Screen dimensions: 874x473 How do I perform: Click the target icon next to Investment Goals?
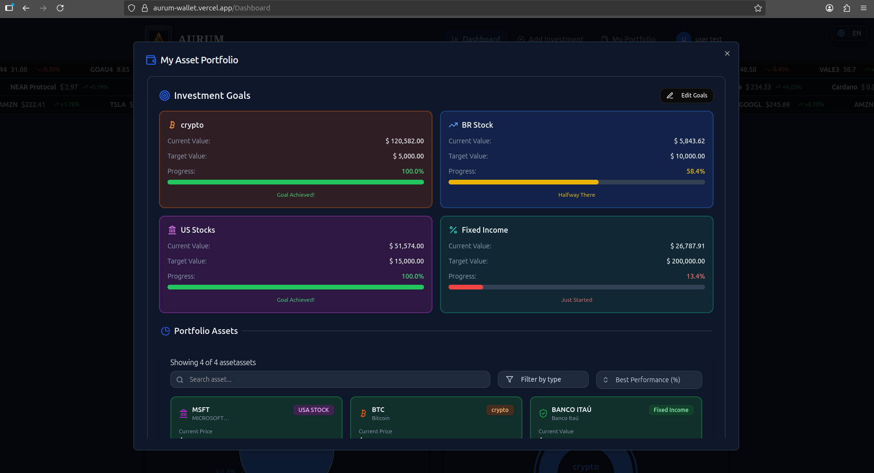(x=164, y=96)
